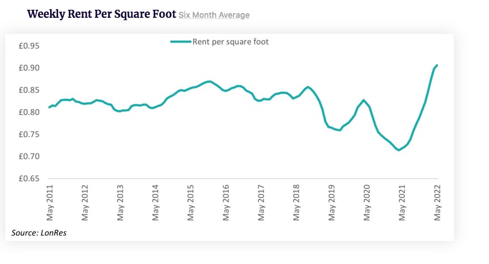Click the line's peak endpoint at May 2022

(437, 65)
